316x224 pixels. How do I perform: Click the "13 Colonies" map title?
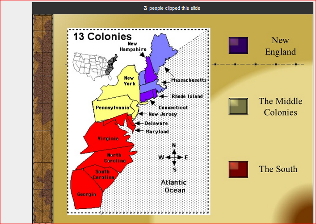point(102,37)
